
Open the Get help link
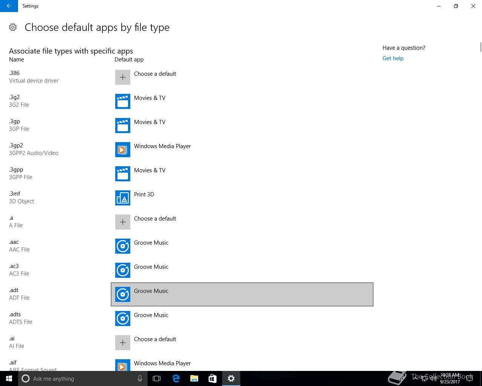tap(393, 58)
